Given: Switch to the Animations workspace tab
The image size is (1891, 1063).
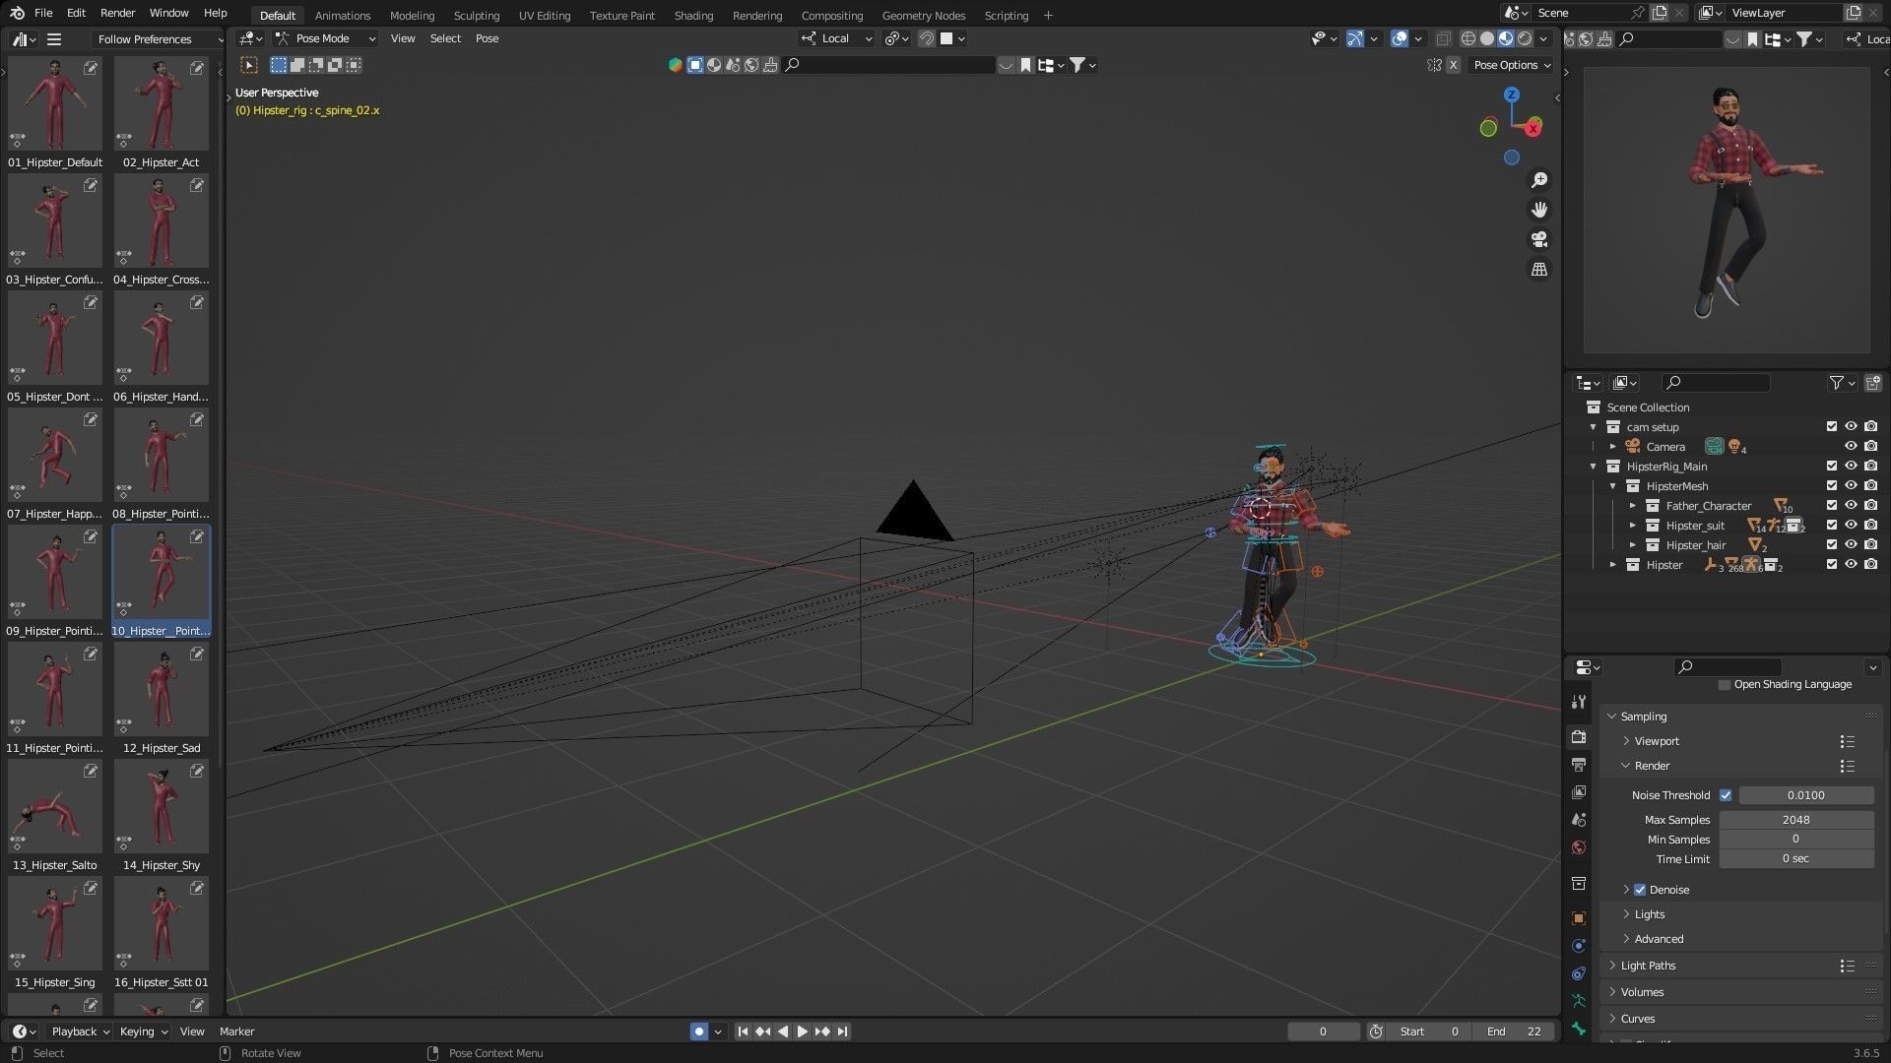Looking at the screenshot, I should coord(343,16).
